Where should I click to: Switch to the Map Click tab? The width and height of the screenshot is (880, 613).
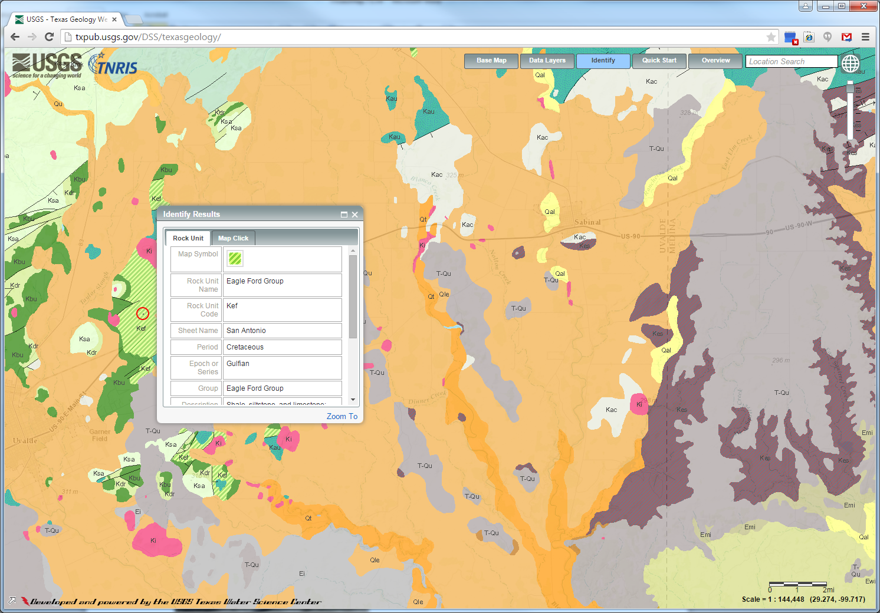[233, 238]
